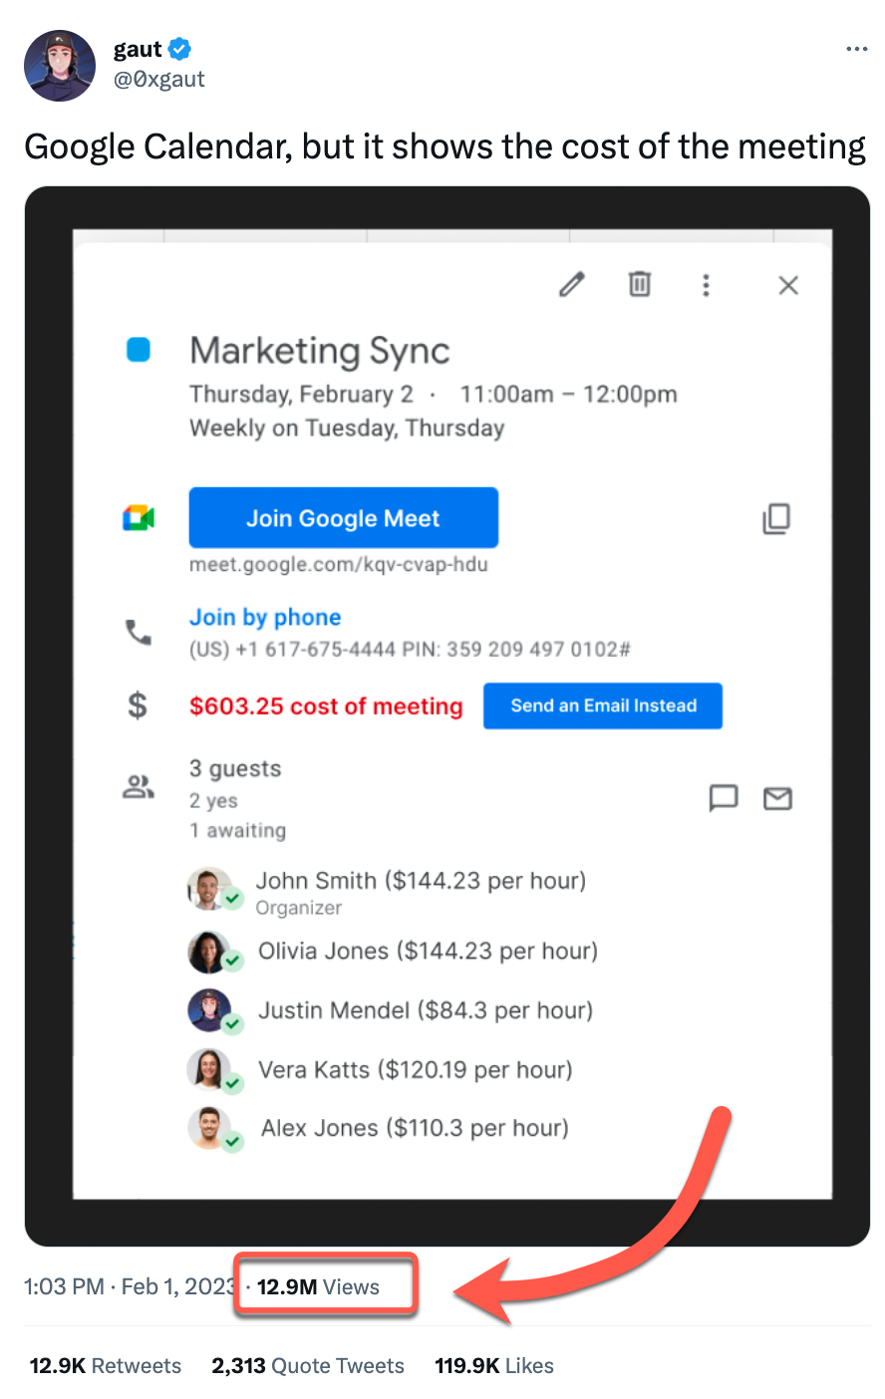This screenshot has width=885, height=1399.
Task: Click the meet.google.com/kqv-cvap-hdu link
Action: 339,565
